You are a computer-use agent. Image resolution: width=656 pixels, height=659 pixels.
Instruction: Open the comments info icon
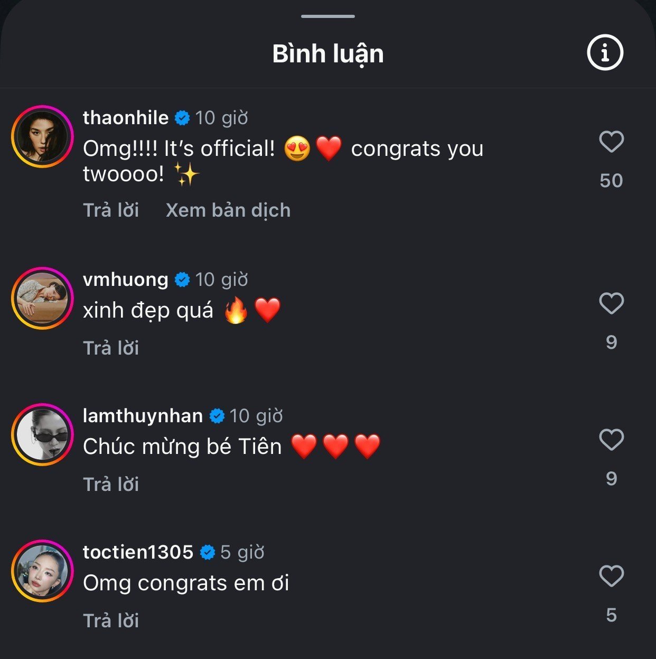click(x=605, y=52)
